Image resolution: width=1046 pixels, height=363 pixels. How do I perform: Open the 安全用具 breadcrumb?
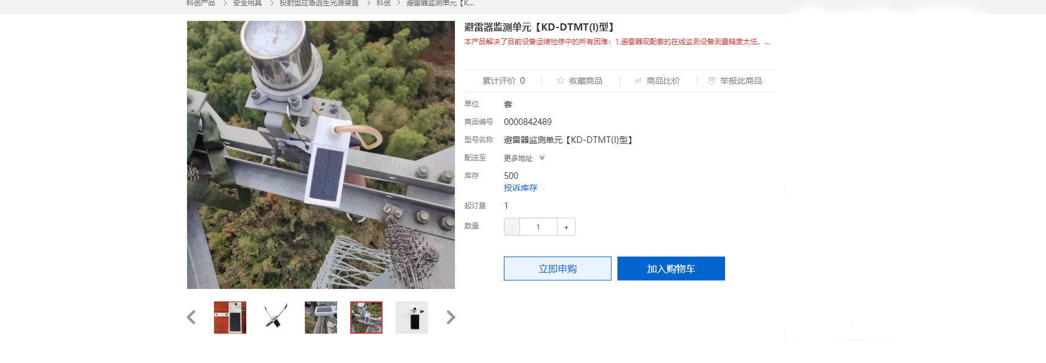pos(247,3)
